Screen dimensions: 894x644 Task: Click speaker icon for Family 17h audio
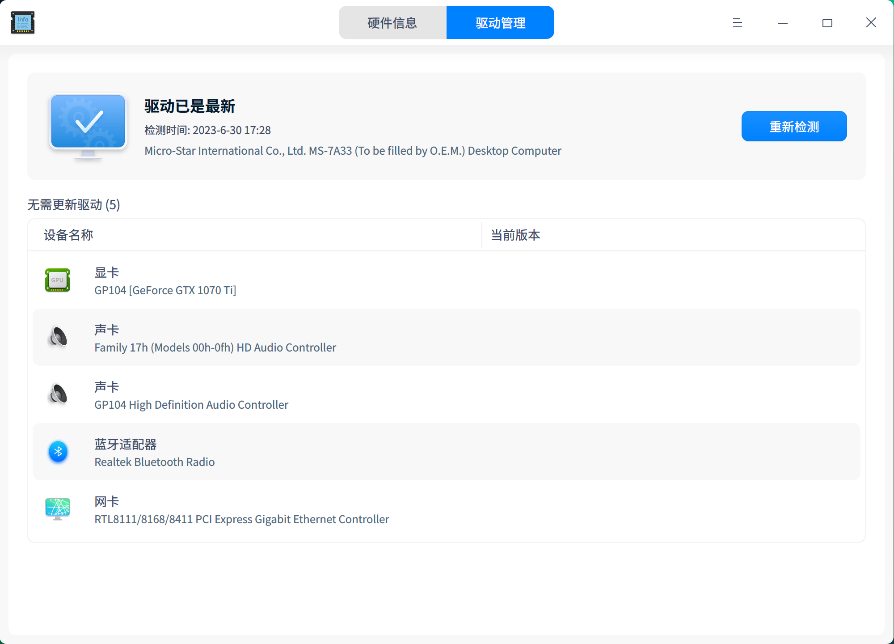58,337
